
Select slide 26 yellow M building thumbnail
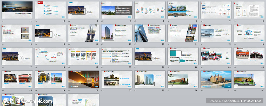pos(50,79)
